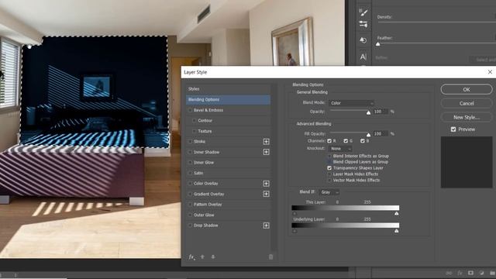Click Add layer style fx icon in Layers panel
Image resolution: width=496 pixels, height=279 pixels.
pos(460,273)
